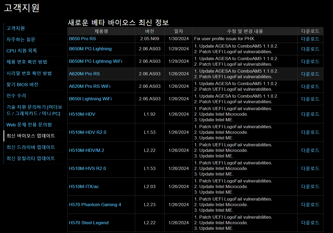The width and height of the screenshot is (333, 233).
Task: Open B650M PG Lightning WiFi link
Action: [96, 61]
